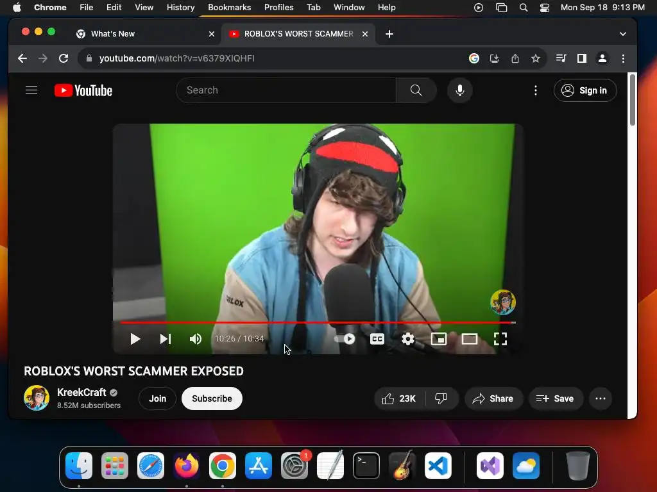Open the File menu

click(87, 8)
